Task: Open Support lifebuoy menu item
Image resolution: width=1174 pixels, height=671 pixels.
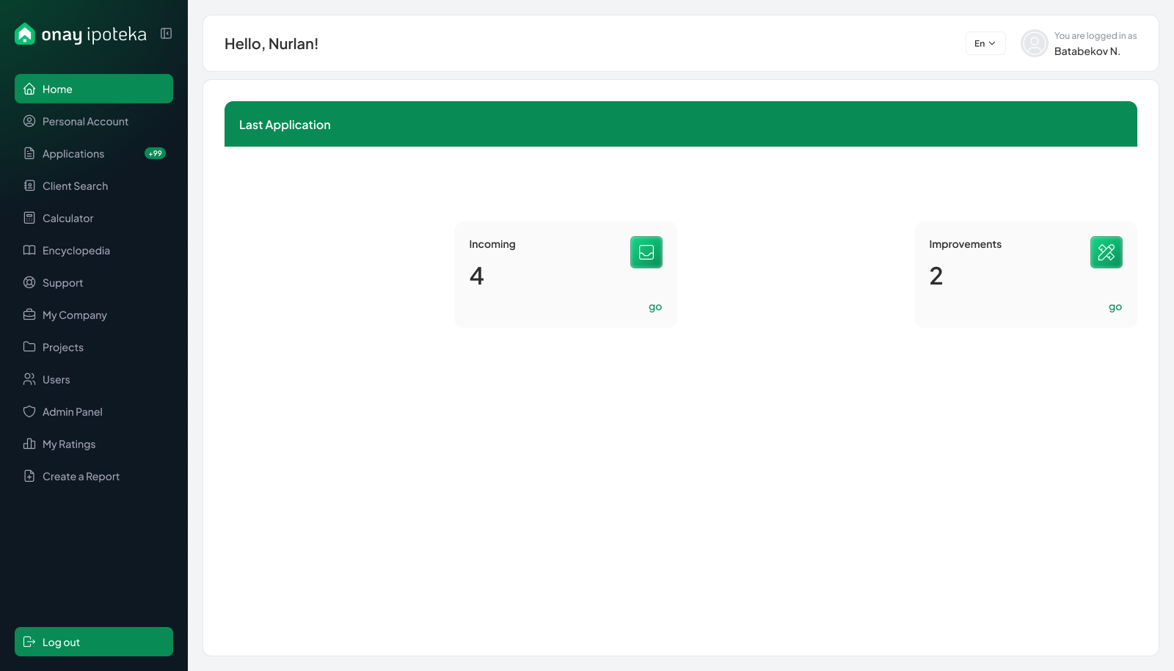Action: tap(62, 283)
